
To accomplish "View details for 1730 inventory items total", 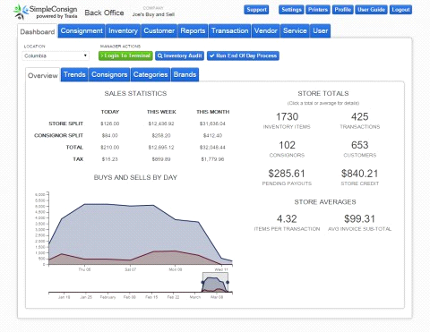I will pos(287,117).
